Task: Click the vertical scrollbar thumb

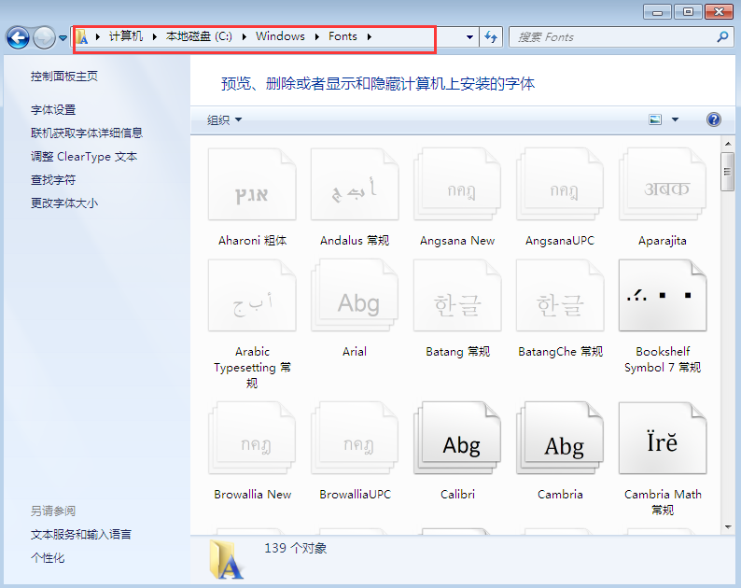Action: point(727,172)
